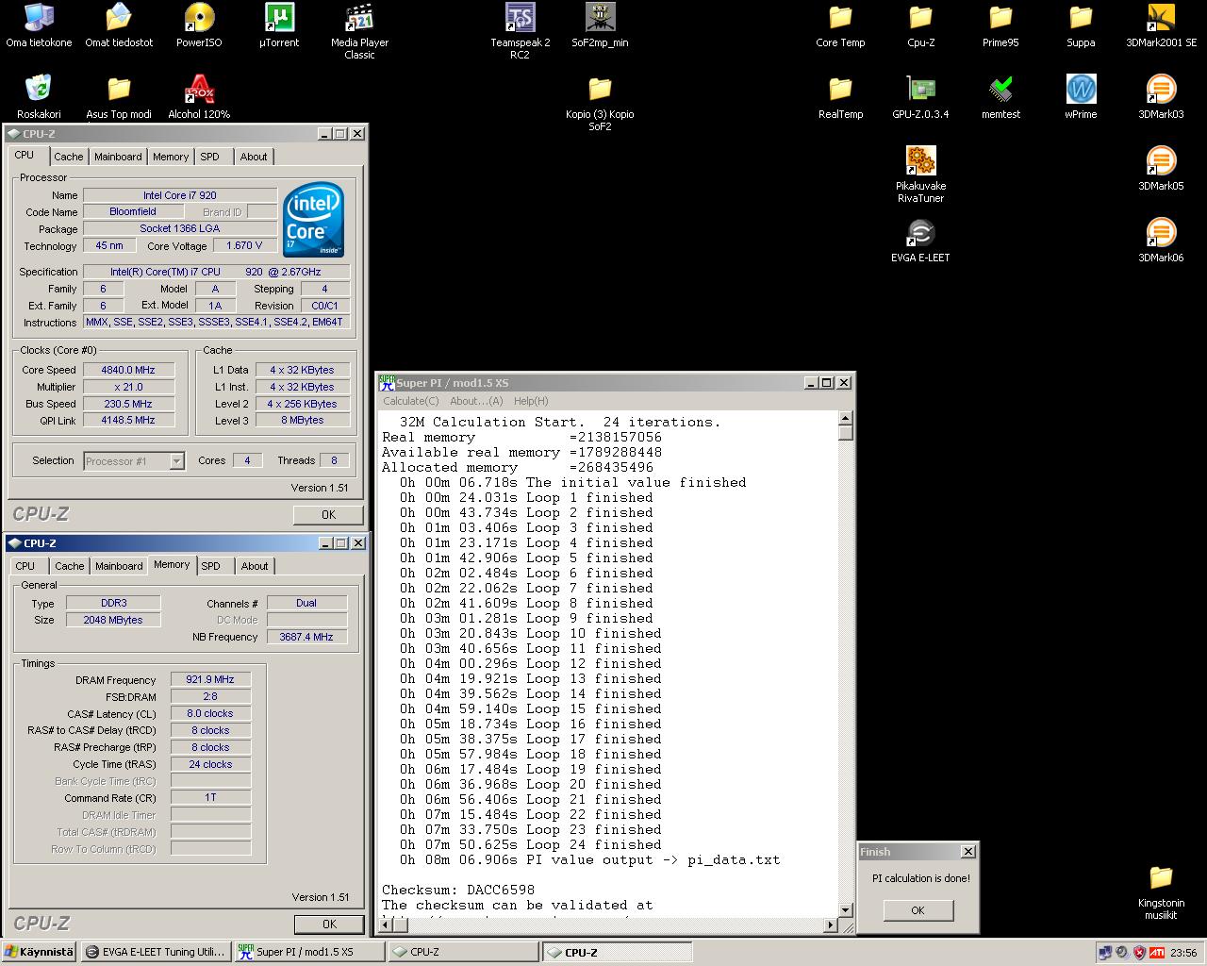Viewport: 1207px width, 966px height.
Task: Open the Pikakuvake RivaTuner shortcut
Action: tap(920, 175)
